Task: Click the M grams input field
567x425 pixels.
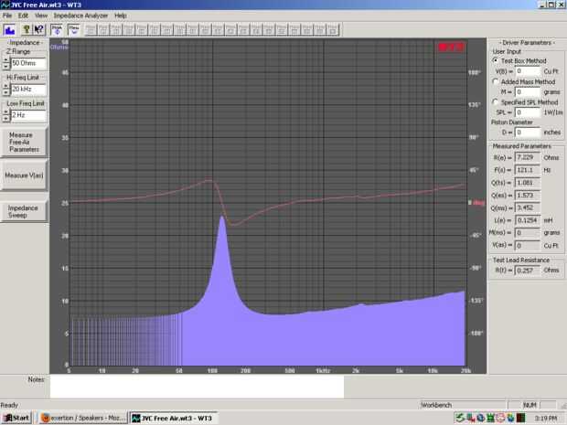Action: point(528,91)
